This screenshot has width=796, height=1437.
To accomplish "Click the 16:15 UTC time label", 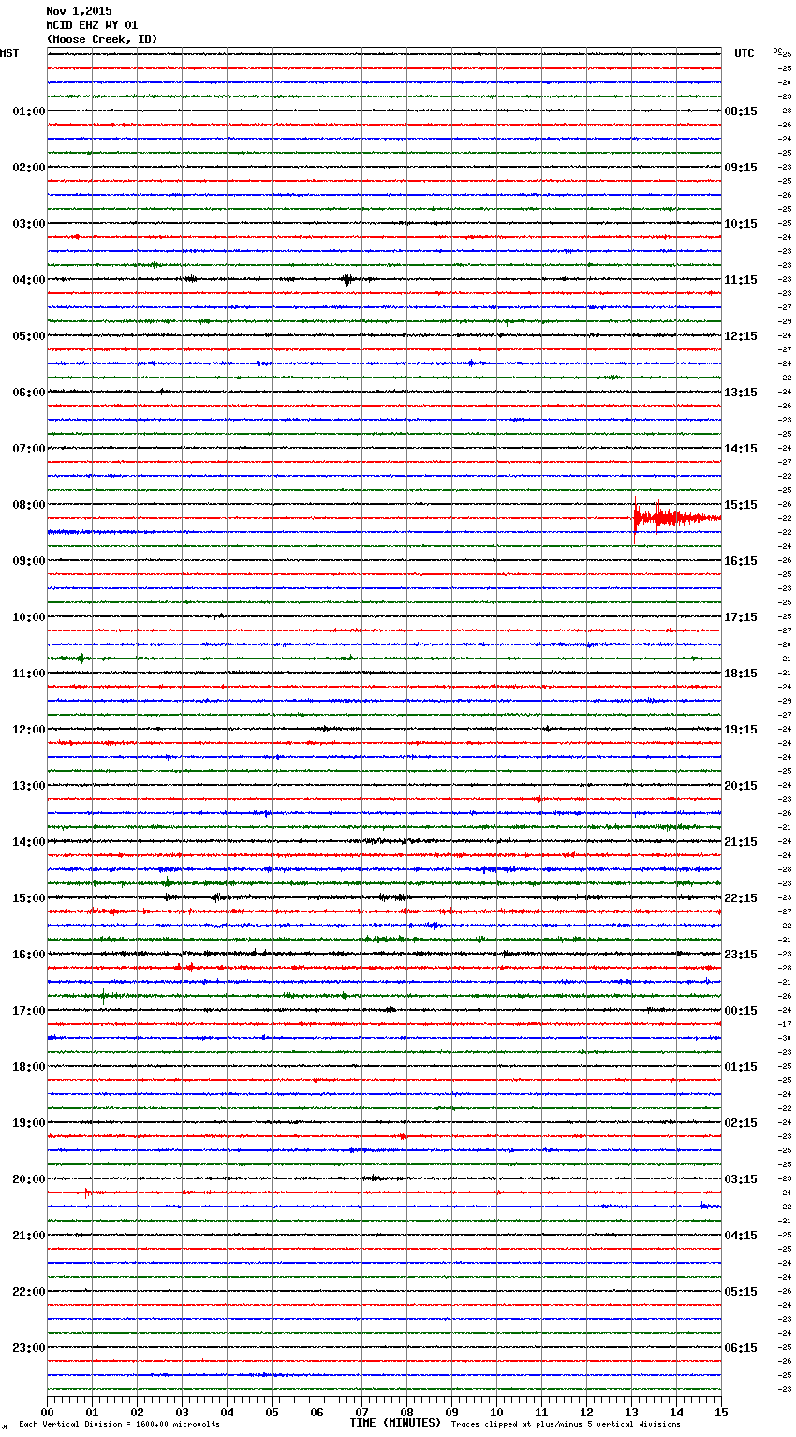I will tap(741, 561).
